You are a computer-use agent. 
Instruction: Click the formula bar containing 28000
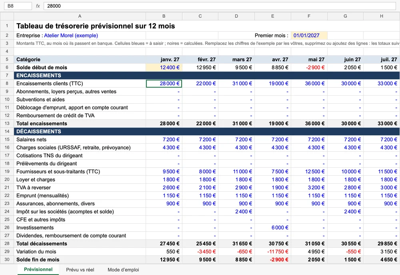pyautogui.click(x=220, y=6)
